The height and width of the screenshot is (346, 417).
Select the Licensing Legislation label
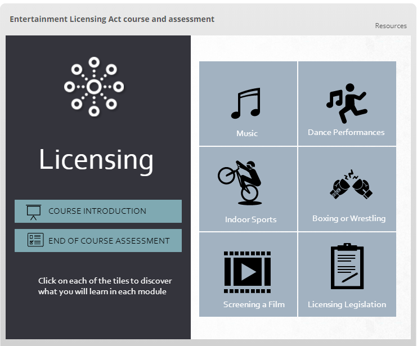[x=347, y=304]
